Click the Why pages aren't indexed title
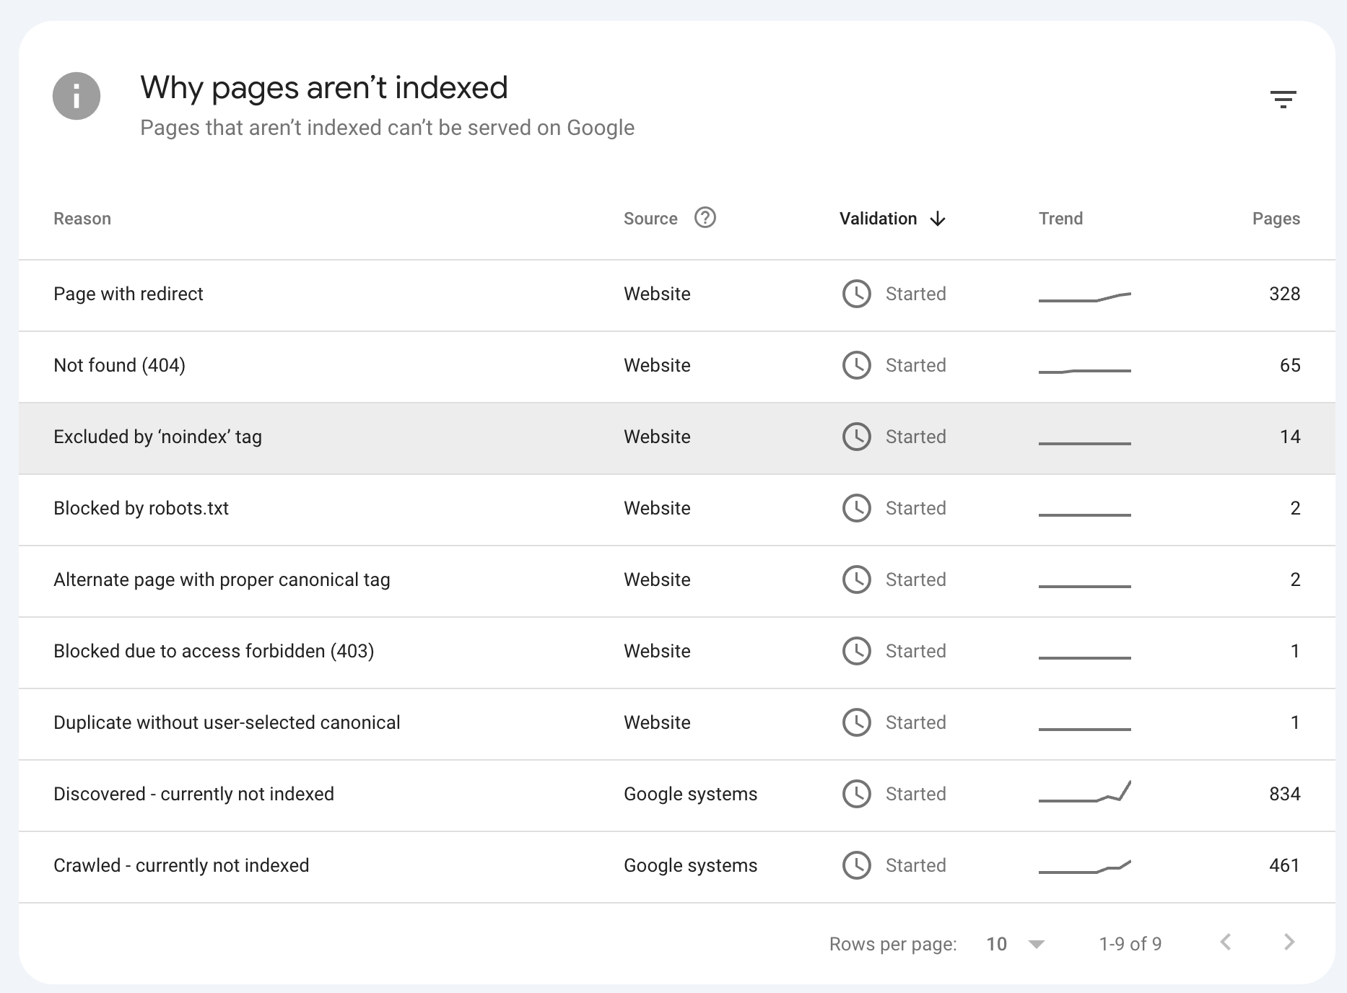The height and width of the screenshot is (993, 1347). pyautogui.click(x=324, y=88)
